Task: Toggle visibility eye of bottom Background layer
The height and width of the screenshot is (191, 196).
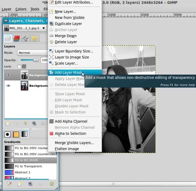Action: coord(8,86)
